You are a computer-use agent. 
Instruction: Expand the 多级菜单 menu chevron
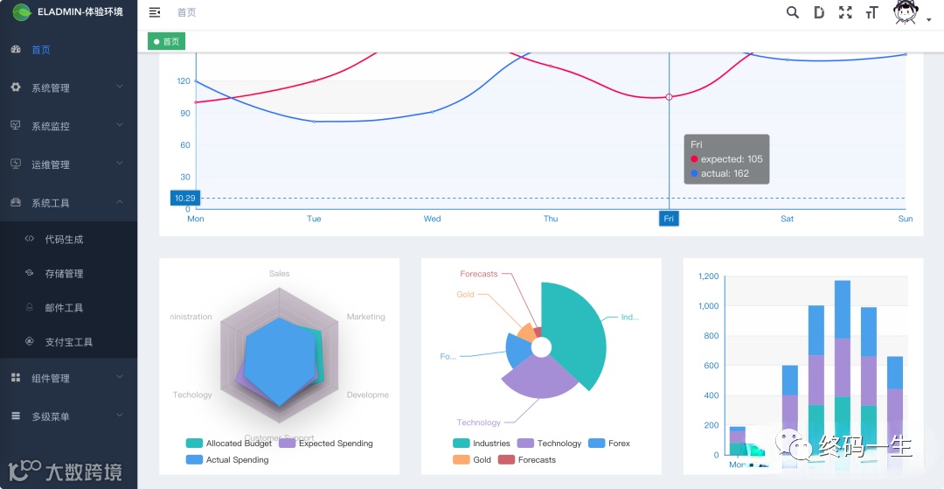click(120, 416)
